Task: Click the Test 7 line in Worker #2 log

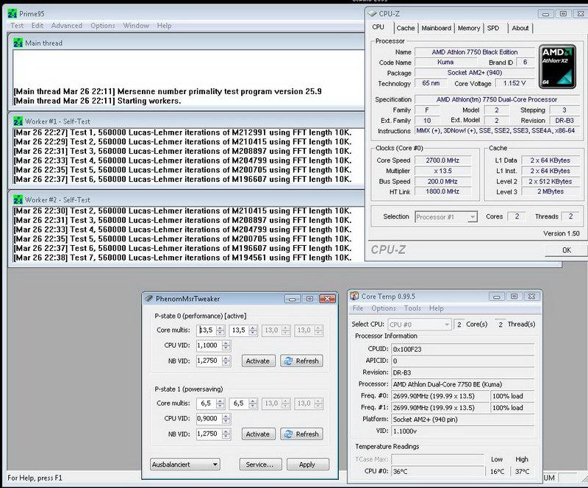Action: tap(182, 258)
